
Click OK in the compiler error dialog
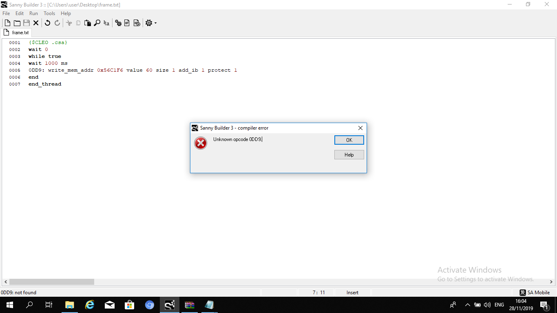pos(349,140)
